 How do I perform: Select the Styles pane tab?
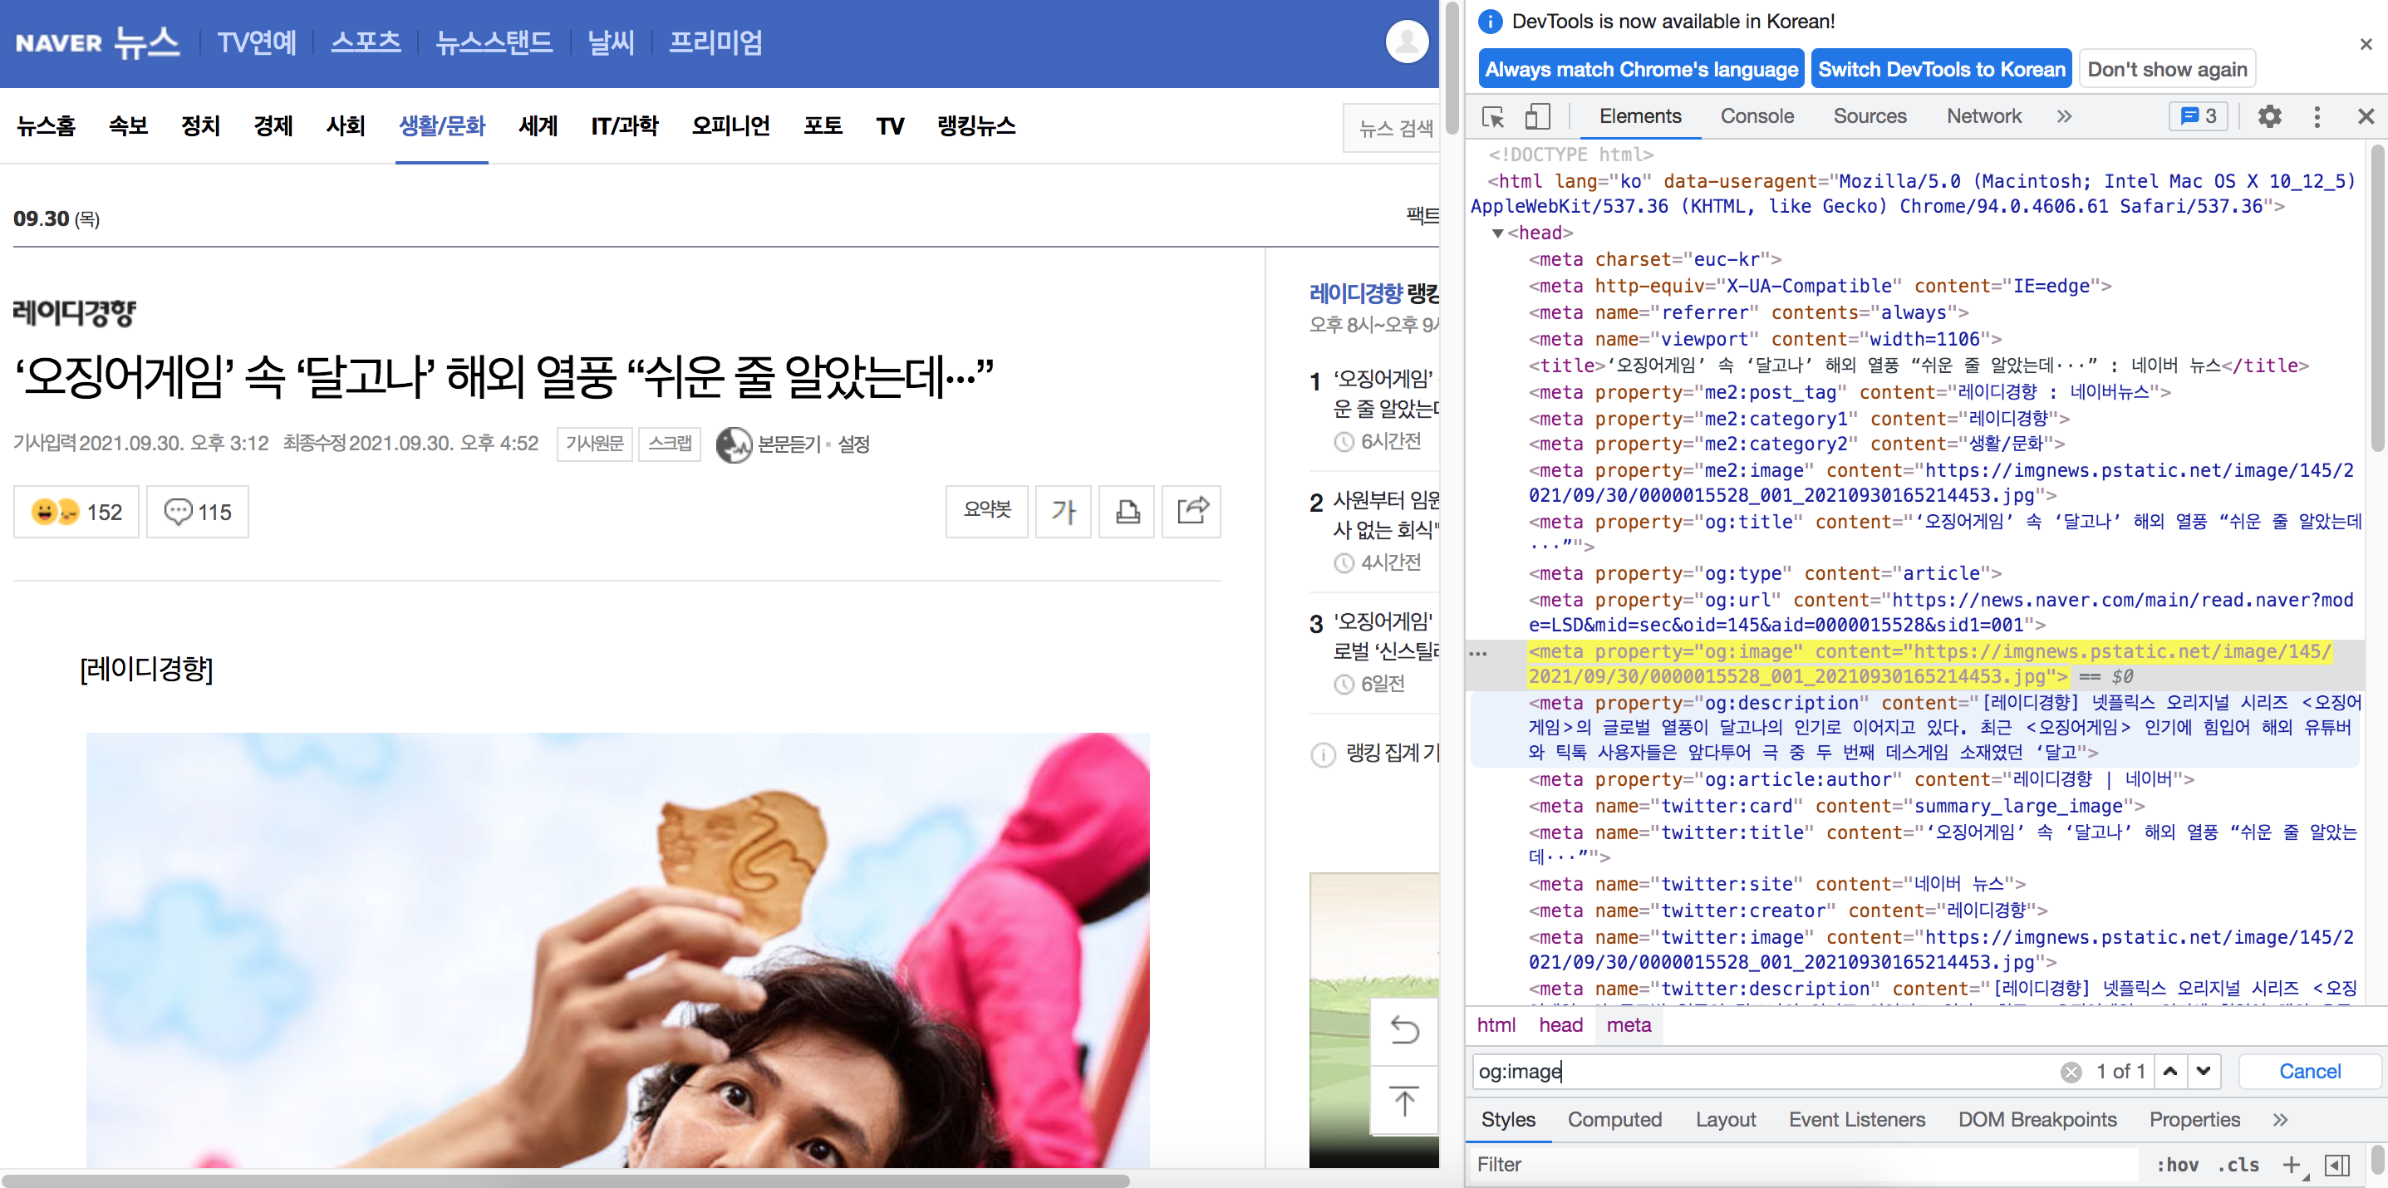[x=1507, y=1121]
